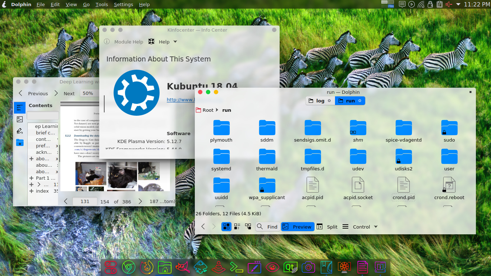Expand the 'index' contents entry

tap(32, 191)
